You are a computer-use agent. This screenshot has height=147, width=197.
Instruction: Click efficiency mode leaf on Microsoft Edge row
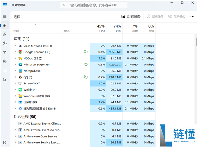86,64
